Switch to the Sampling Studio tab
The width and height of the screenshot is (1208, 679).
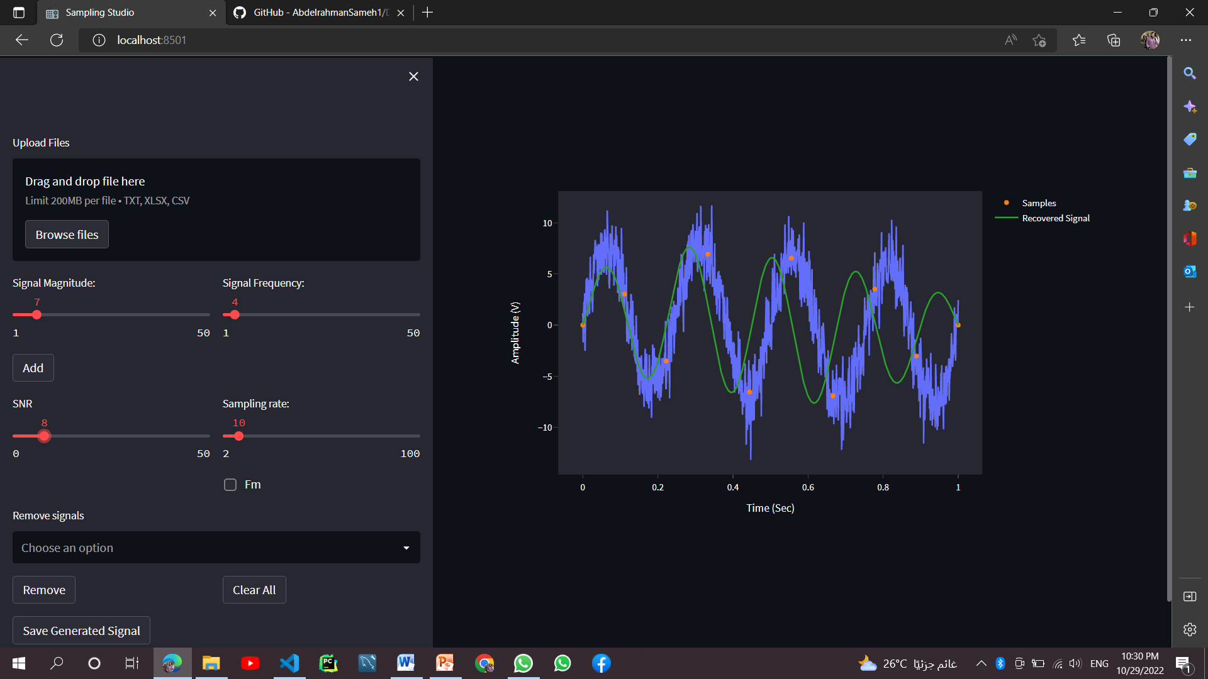click(x=101, y=12)
